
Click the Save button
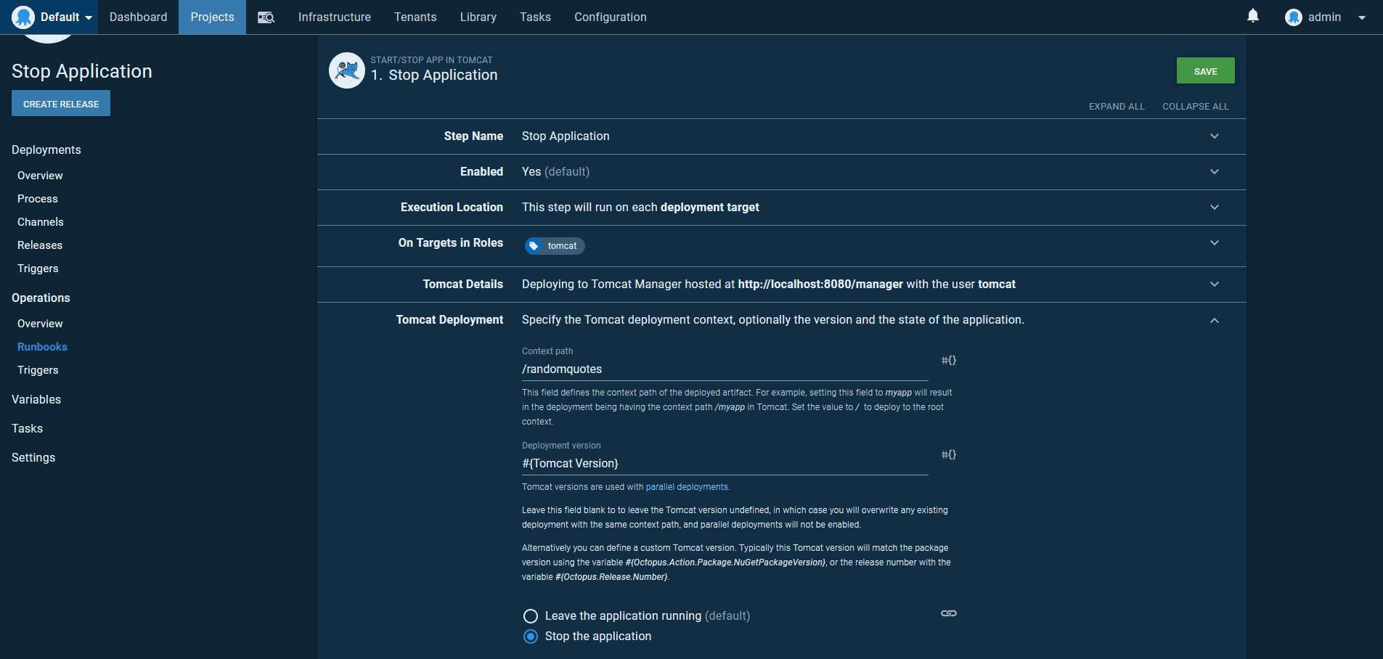tap(1205, 71)
